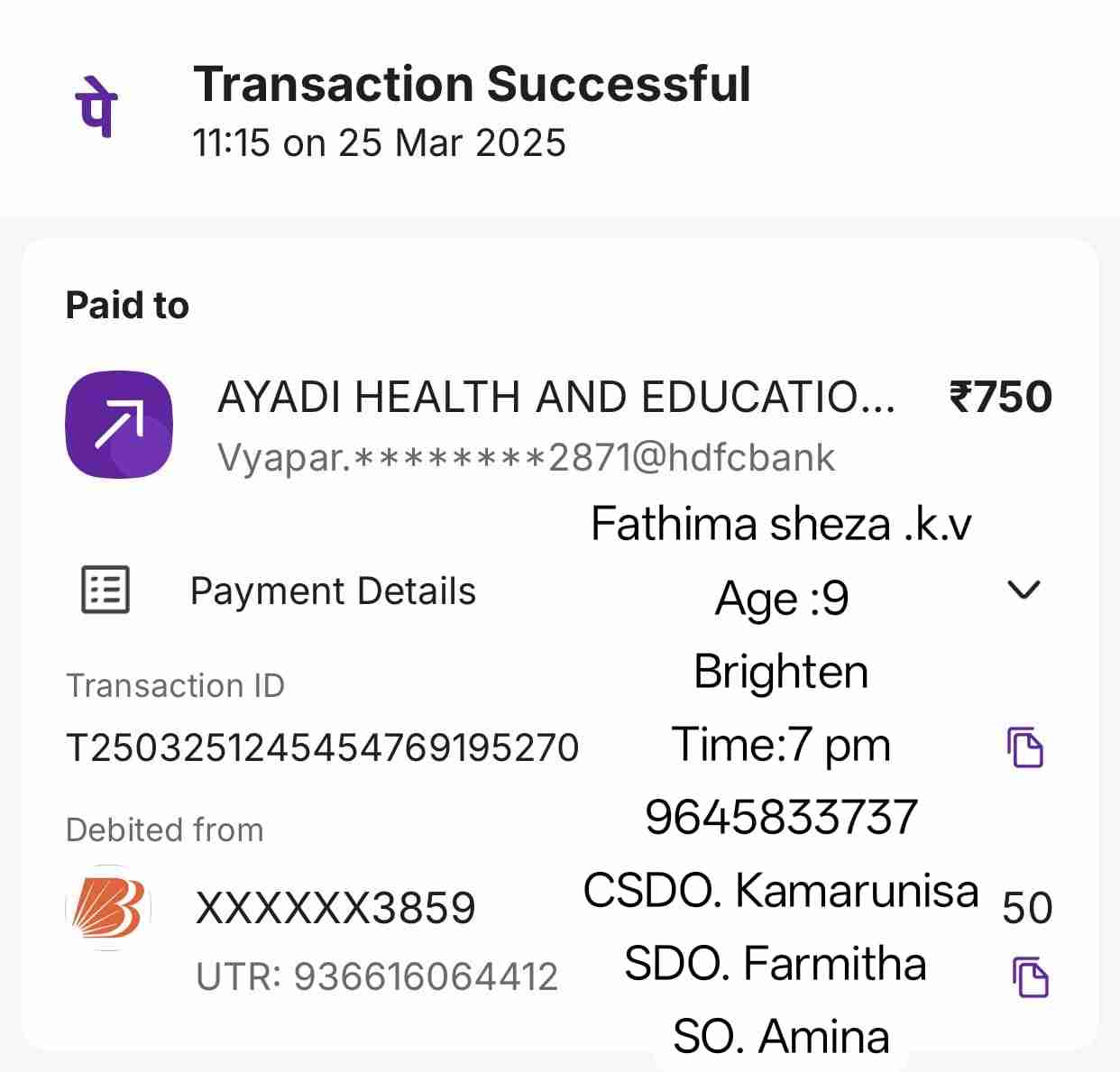
Task: Click the PhonePe logo icon
Action: tap(96, 106)
